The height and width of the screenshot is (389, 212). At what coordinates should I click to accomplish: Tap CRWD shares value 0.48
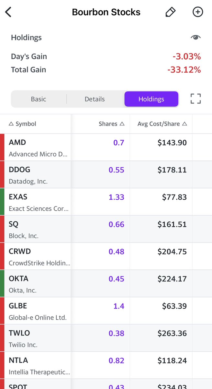[117, 252]
